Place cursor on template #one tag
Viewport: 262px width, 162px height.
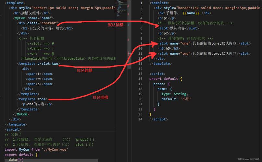point(32,99)
